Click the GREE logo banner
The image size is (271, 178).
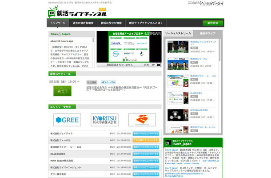pos(67,120)
